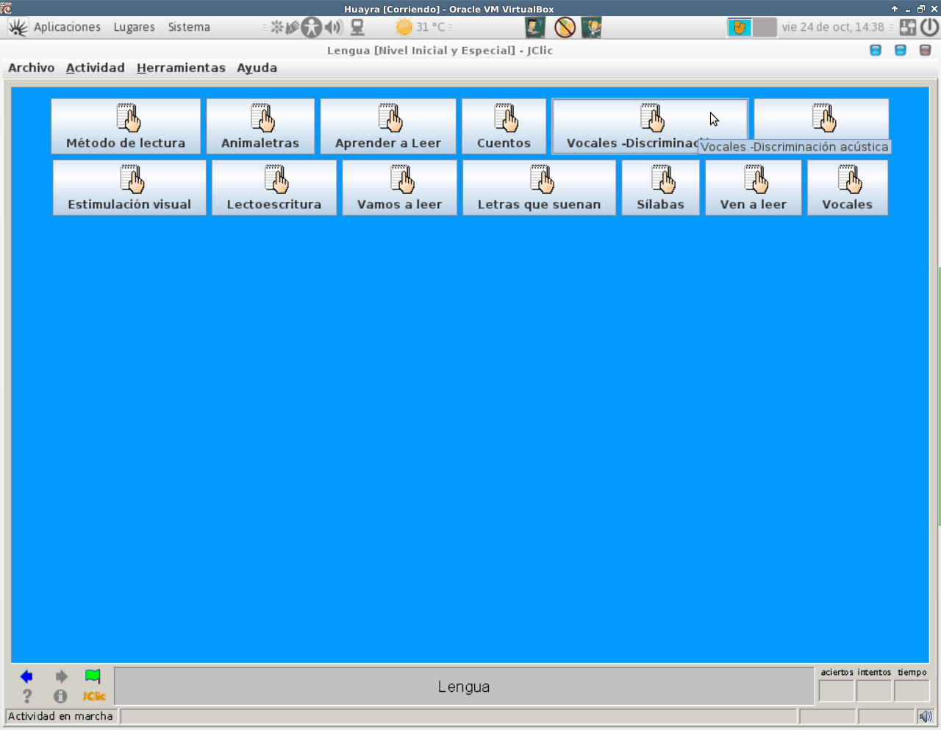Screen dimensions: 941x730
Task: Open the Actividad menu
Action: (95, 68)
